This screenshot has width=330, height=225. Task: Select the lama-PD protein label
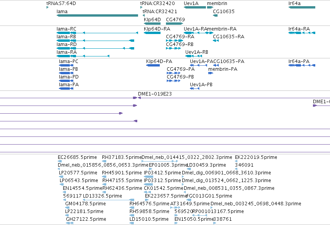[x=69, y=77]
